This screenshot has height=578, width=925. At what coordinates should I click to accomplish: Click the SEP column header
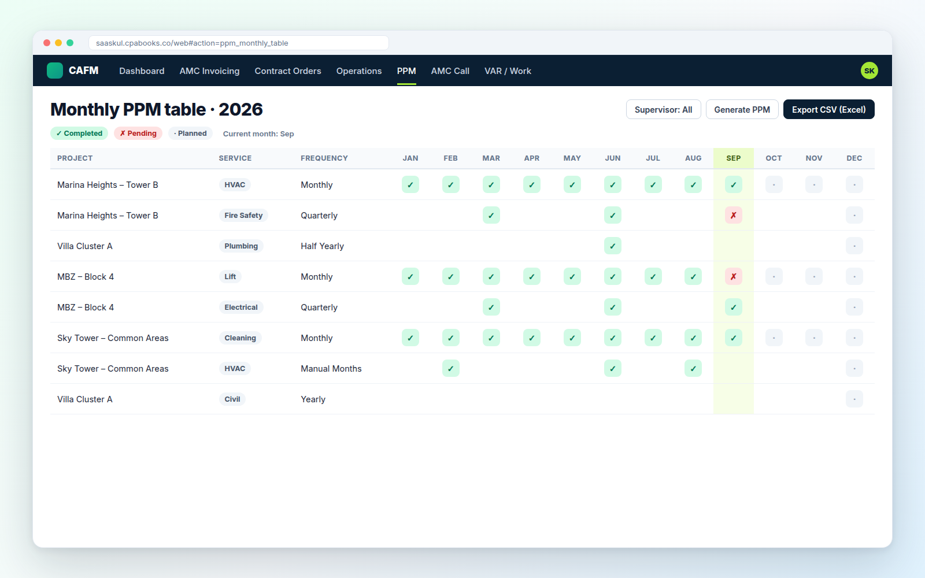[733, 158]
